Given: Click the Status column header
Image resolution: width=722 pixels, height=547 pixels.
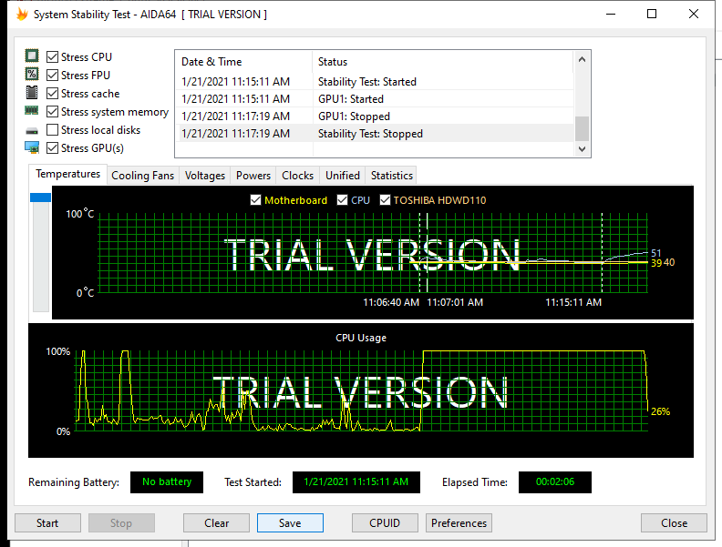Looking at the screenshot, I should pos(443,62).
